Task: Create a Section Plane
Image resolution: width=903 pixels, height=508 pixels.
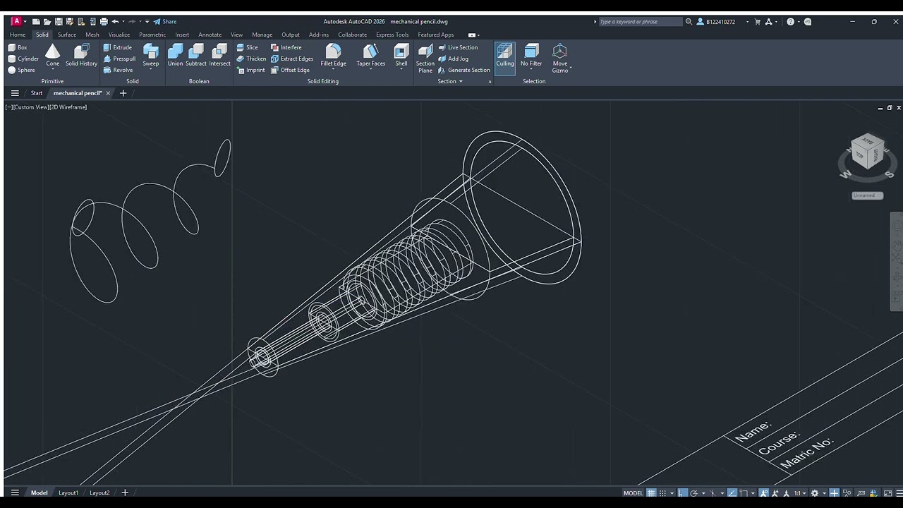Action: point(425,58)
